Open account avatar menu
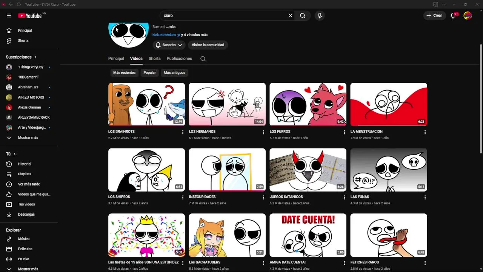483x272 pixels. click(468, 15)
